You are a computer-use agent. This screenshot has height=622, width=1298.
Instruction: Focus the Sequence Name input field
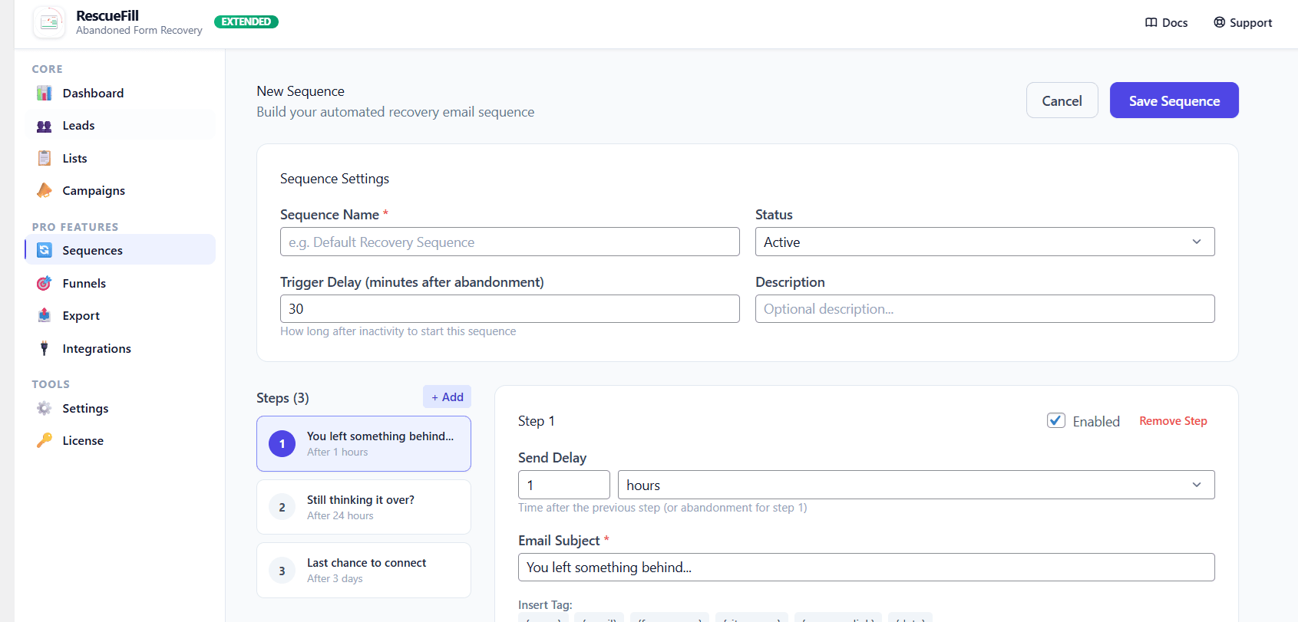tap(510, 242)
